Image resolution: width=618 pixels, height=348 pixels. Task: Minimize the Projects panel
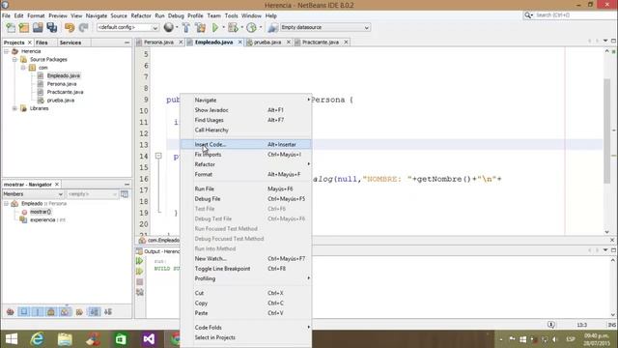point(126,43)
